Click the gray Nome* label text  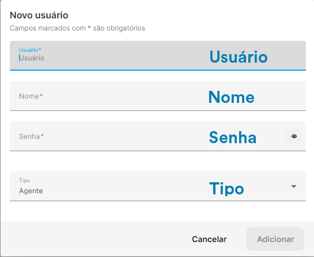pos(31,96)
